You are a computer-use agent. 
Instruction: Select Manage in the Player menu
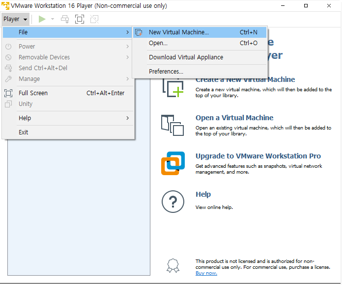[x=67, y=79]
